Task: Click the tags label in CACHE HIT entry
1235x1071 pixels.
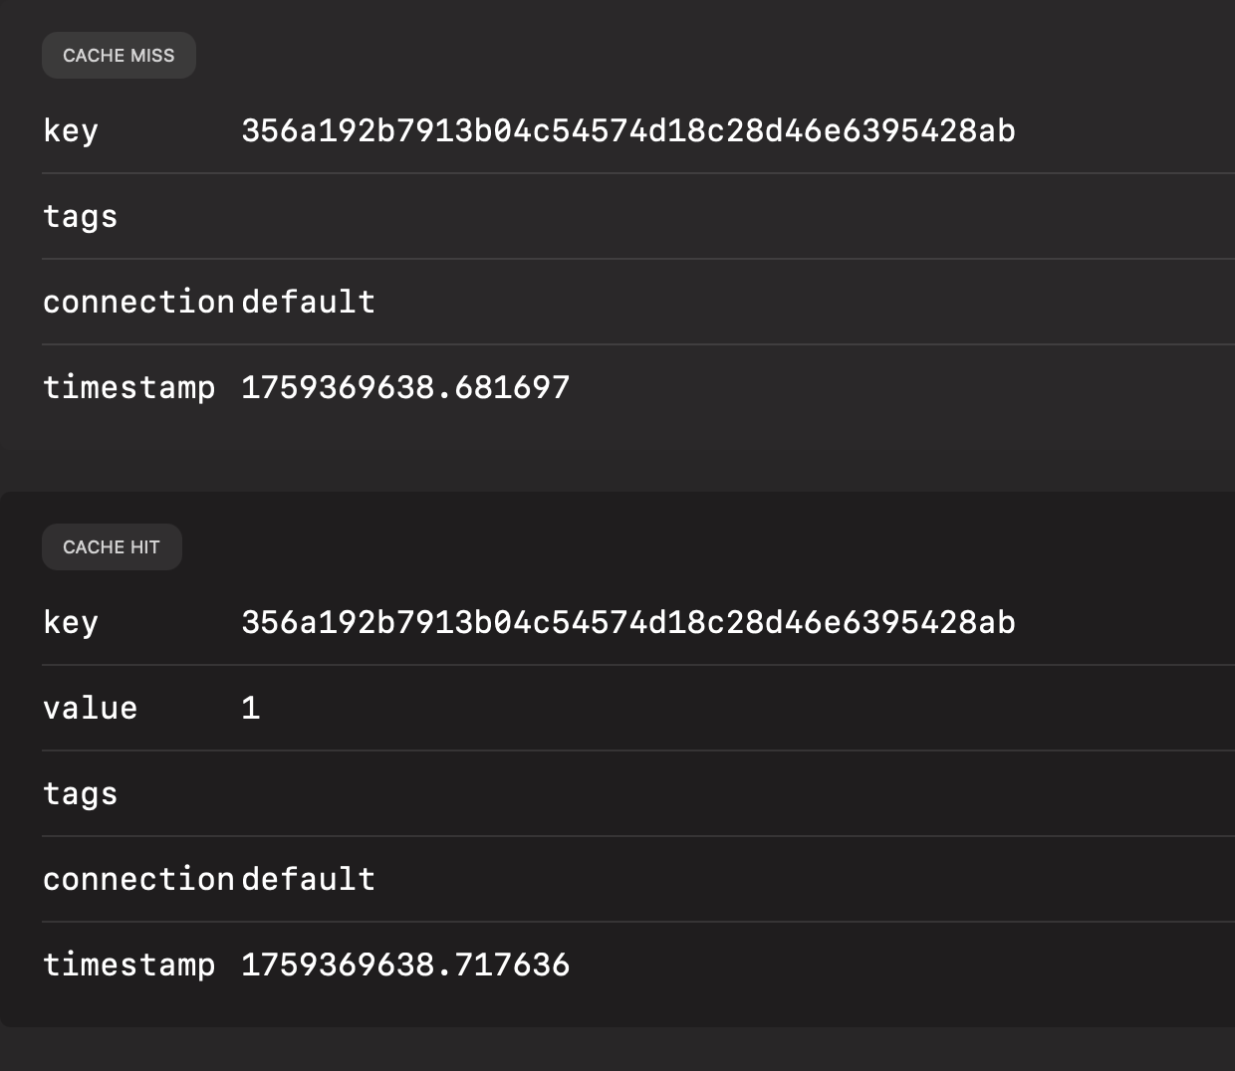Action: [80, 794]
